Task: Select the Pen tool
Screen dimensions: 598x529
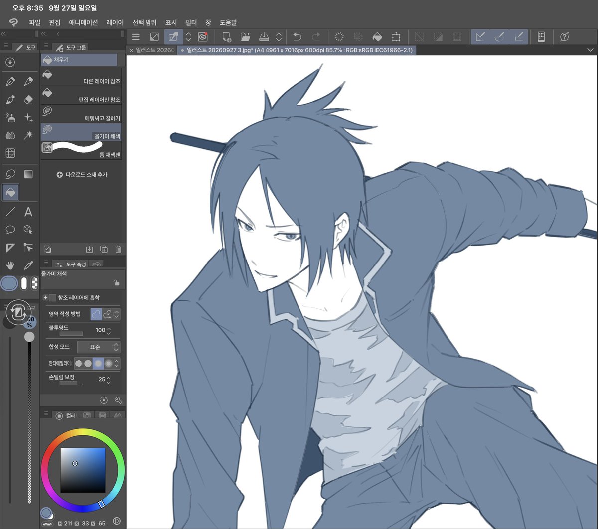Action: click(10, 81)
